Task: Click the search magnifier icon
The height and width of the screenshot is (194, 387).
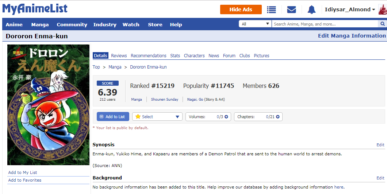Action: pos(383,24)
